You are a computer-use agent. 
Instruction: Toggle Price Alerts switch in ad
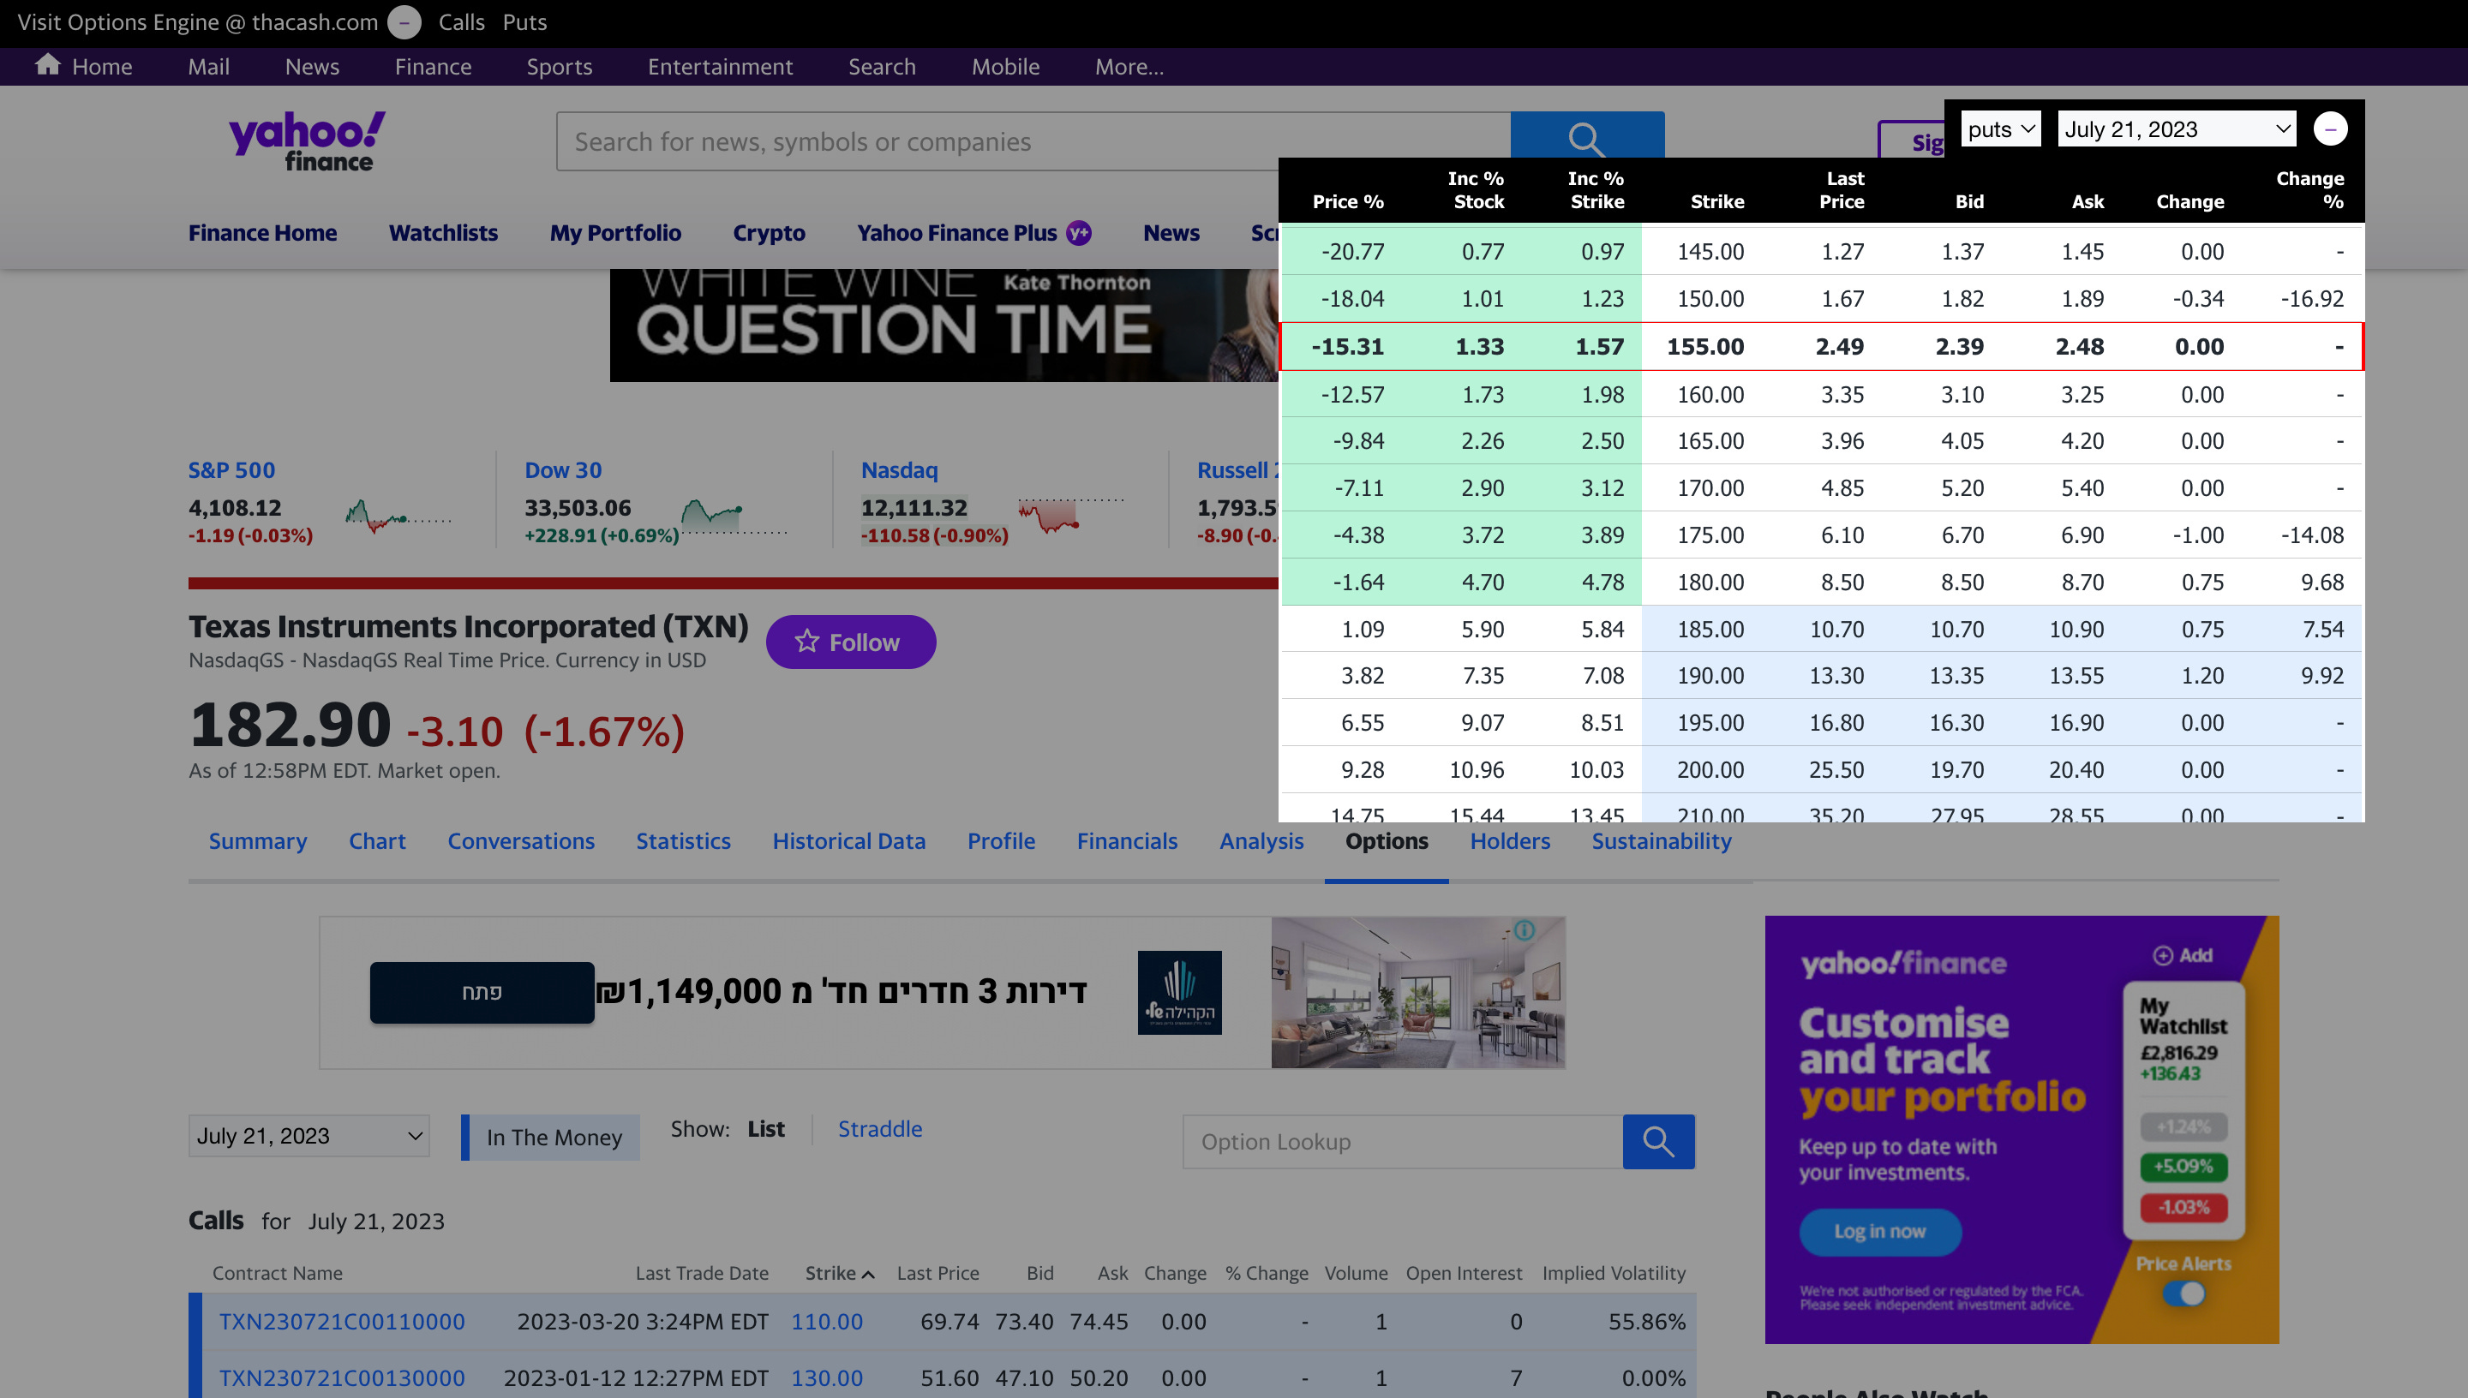2183,1293
